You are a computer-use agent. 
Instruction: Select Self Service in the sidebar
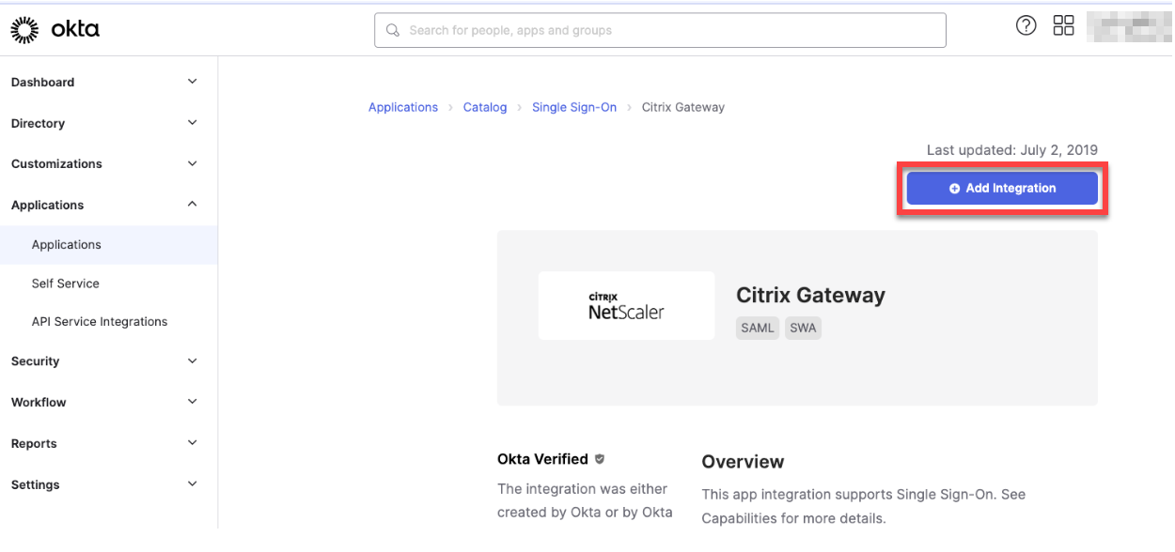point(66,284)
